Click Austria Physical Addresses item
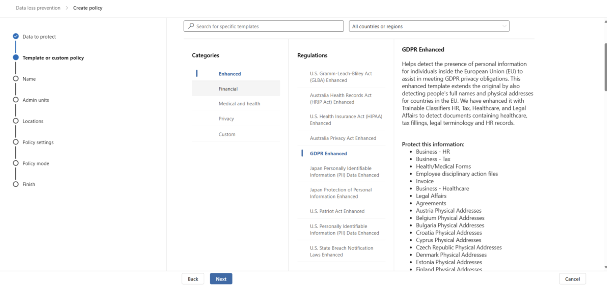 pos(449,210)
